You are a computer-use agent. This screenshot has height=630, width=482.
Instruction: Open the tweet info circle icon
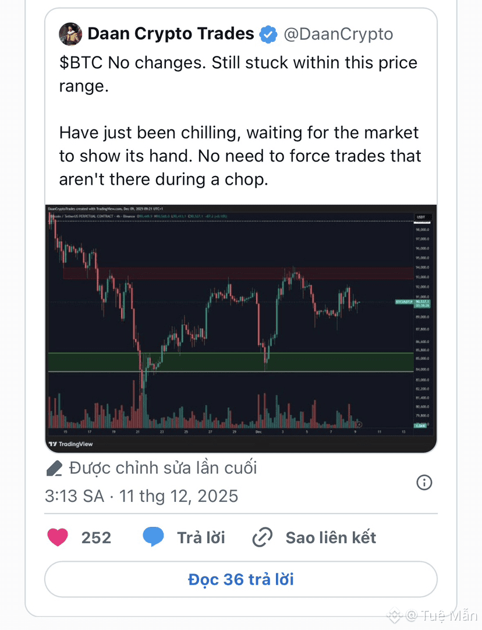coord(424,482)
